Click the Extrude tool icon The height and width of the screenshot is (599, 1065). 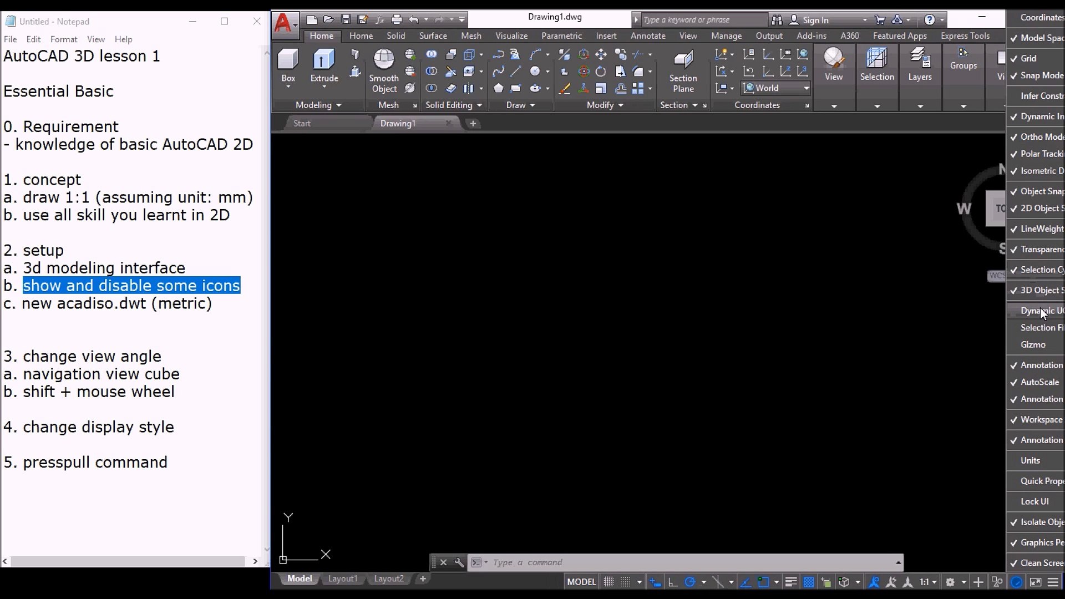324,60
